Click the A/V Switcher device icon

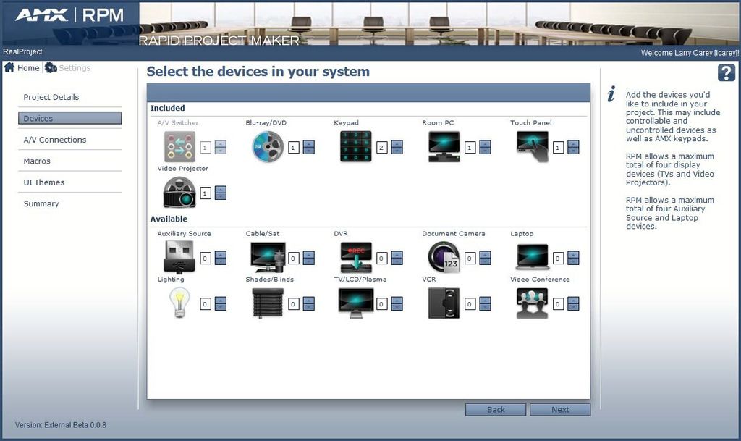point(179,147)
